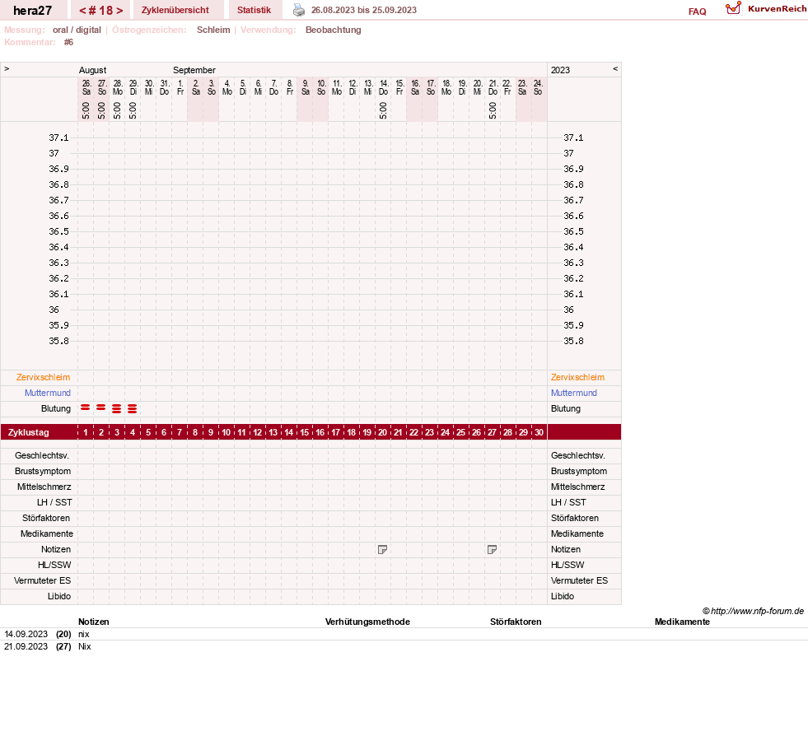Screen dimensions: 808x736
Task: Collapse the chart using the right arrow by 2023
Action: [x=615, y=68]
